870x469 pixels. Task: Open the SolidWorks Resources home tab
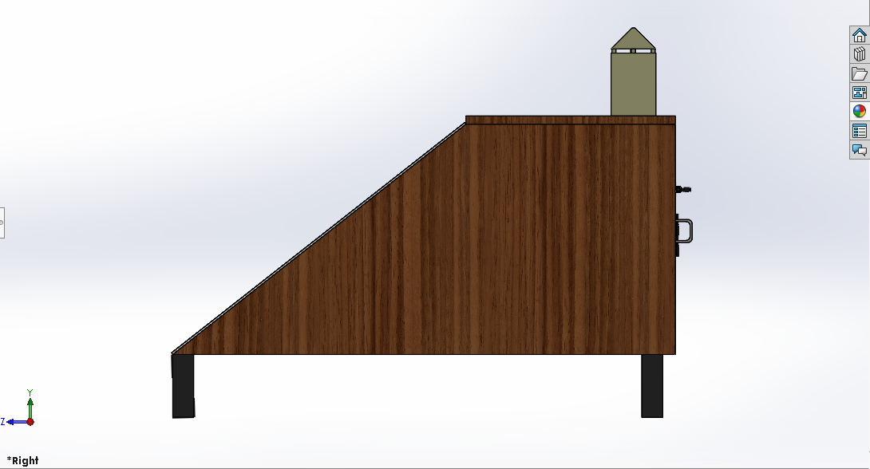coord(860,35)
